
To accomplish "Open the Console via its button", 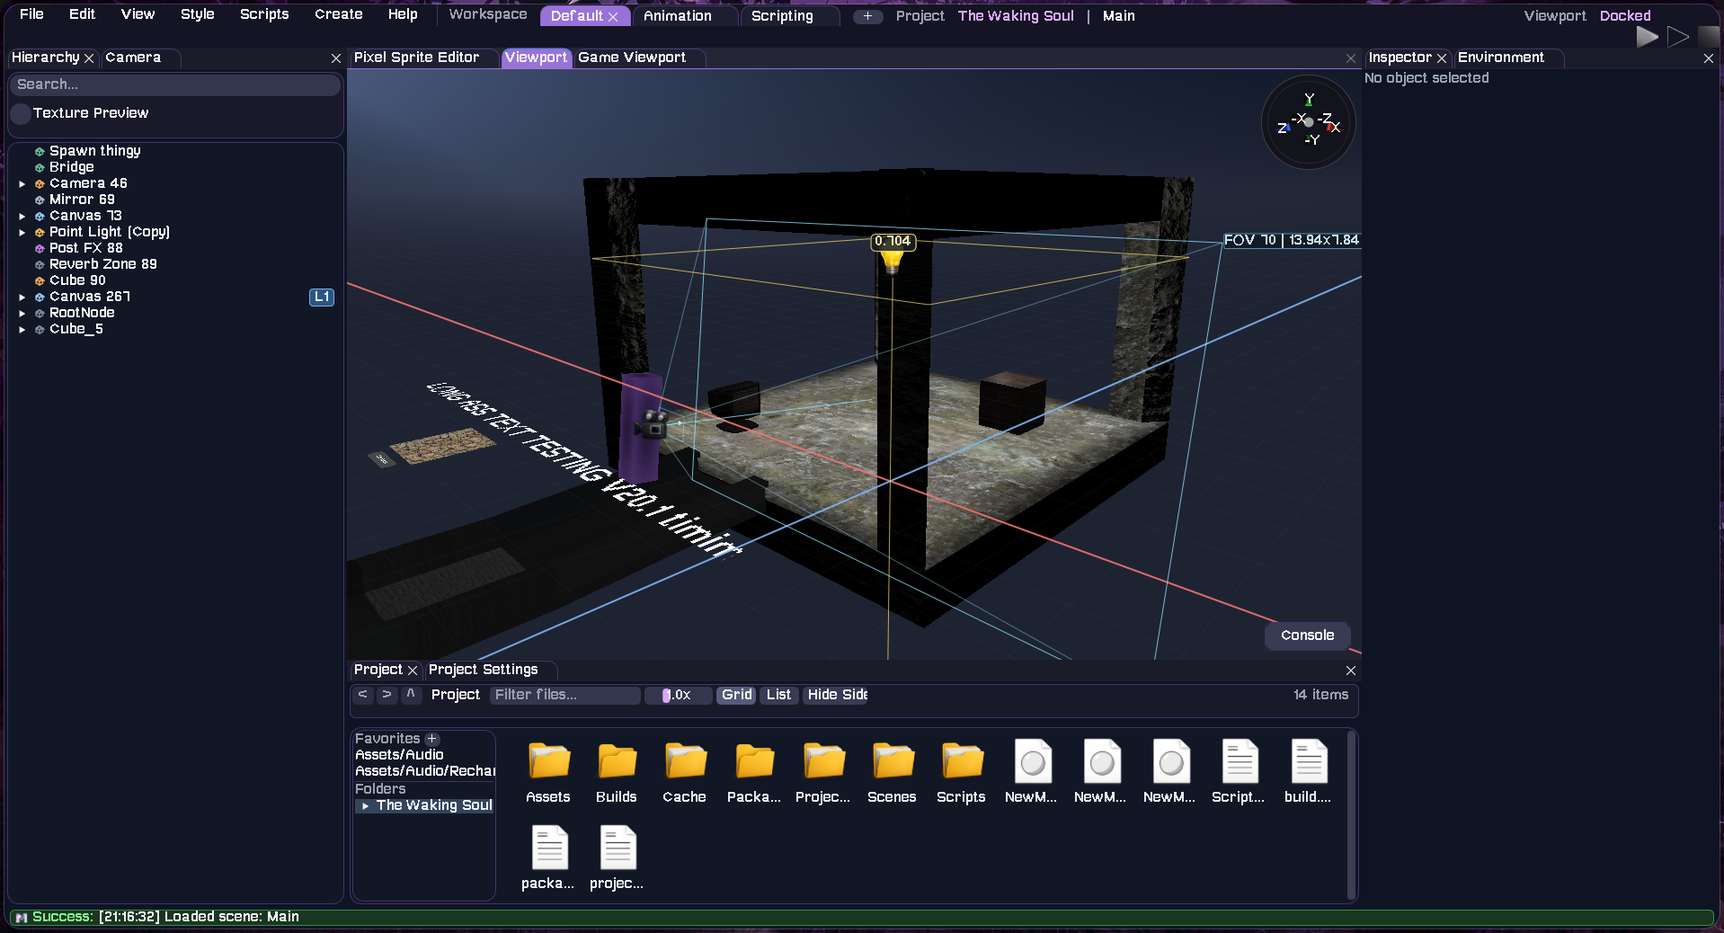I will (x=1307, y=635).
